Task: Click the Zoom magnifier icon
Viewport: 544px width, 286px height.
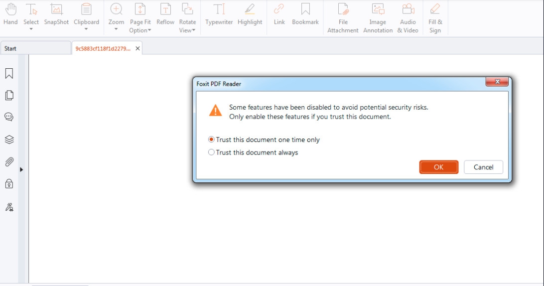Action: tap(116, 9)
